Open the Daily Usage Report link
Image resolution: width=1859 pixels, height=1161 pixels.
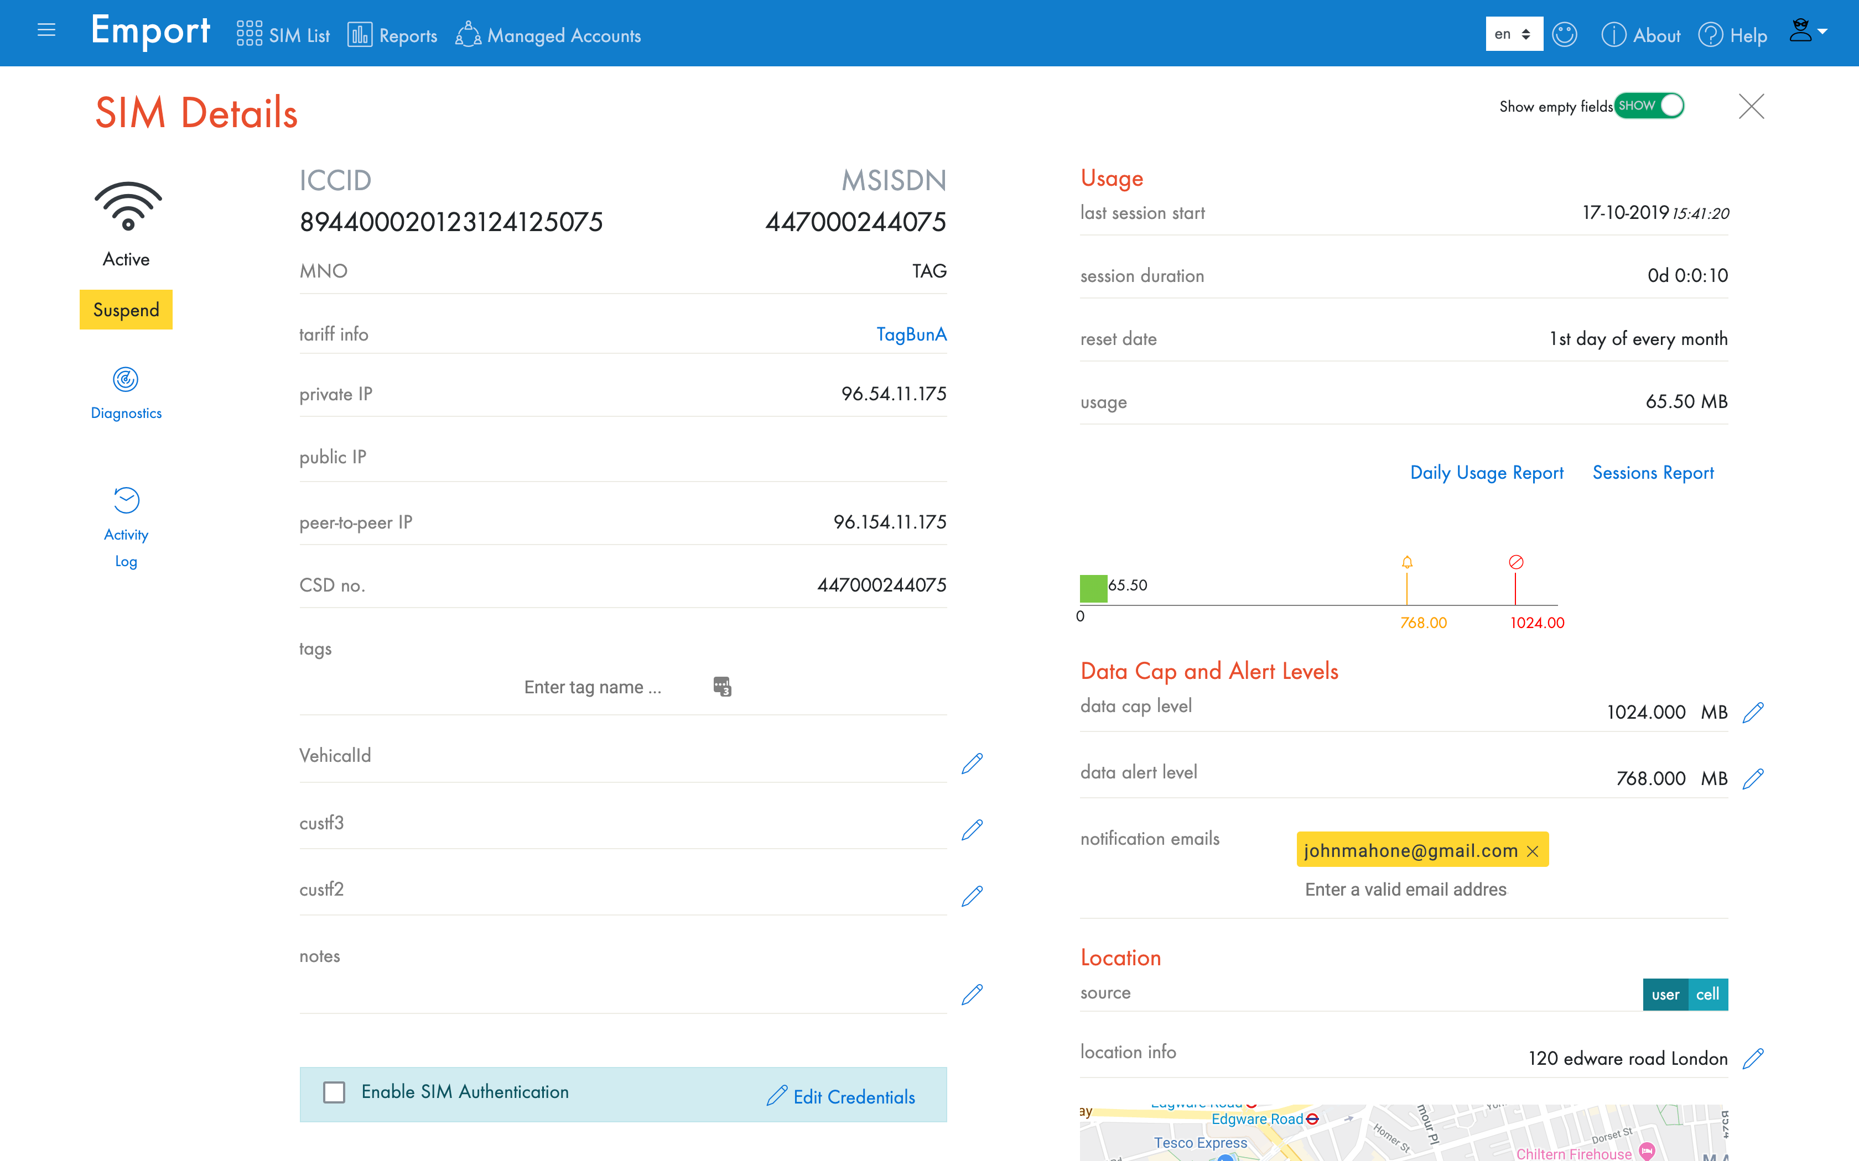point(1487,473)
